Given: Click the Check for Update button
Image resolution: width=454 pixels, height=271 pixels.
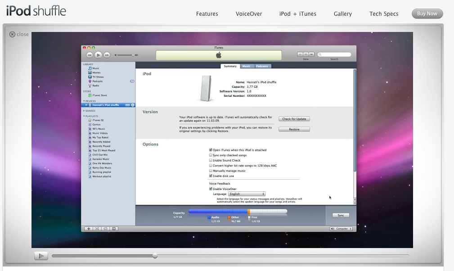Looking at the screenshot, I should pos(294,119).
